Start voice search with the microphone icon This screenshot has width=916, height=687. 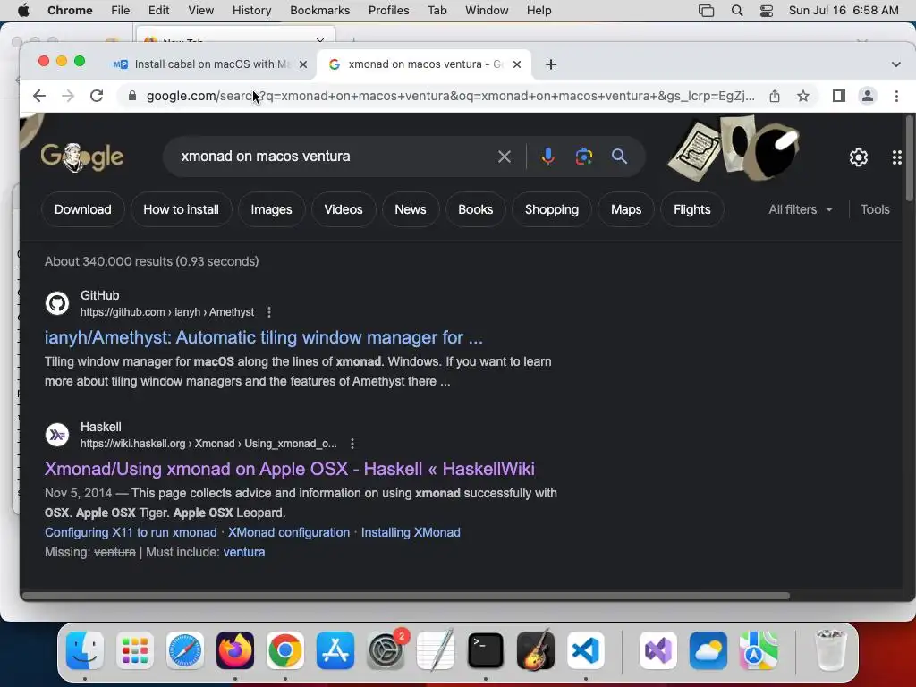pyautogui.click(x=548, y=157)
